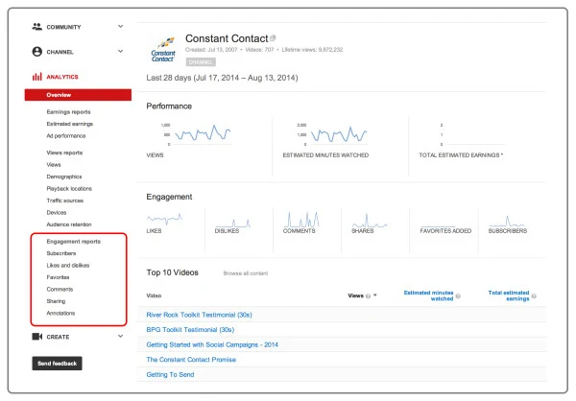The width and height of the screenshot is (576, 401).
Task: Open the Favorites report
Action: (x=58, y=277)
